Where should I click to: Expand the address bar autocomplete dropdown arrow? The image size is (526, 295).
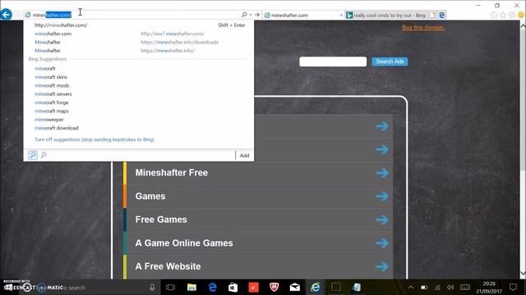pyautogui.click(x=250, y=15)
